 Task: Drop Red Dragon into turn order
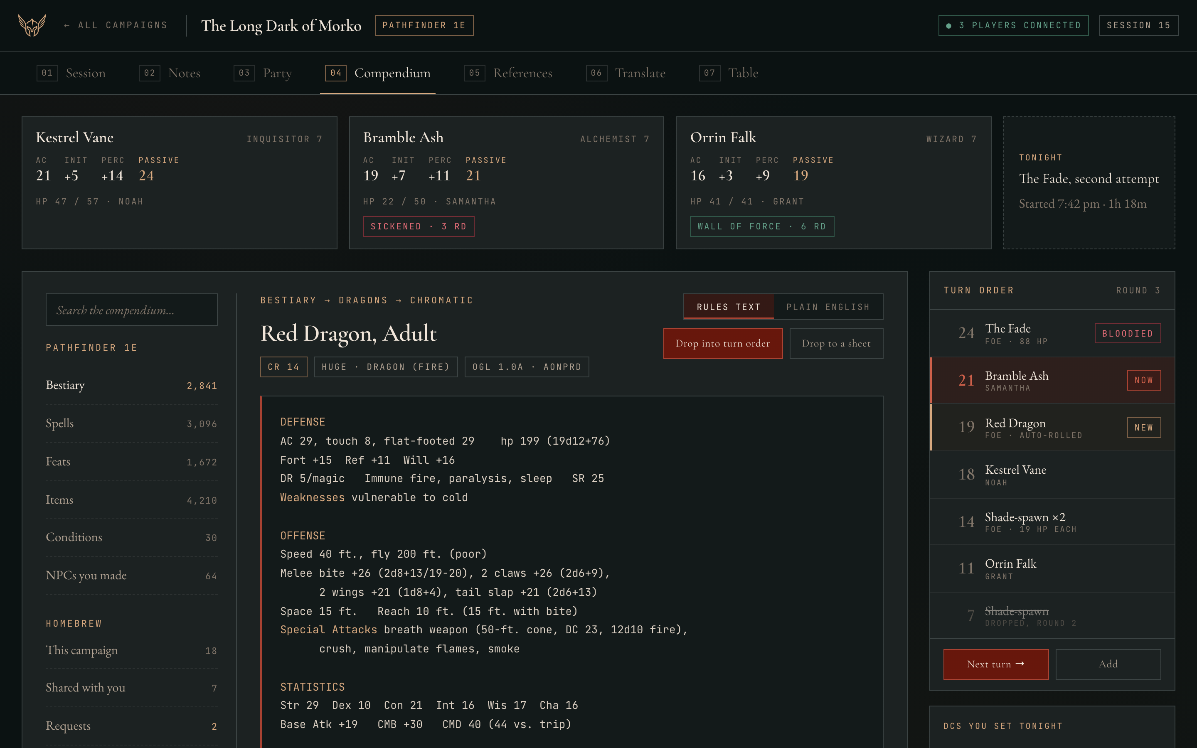coord(723,343)
